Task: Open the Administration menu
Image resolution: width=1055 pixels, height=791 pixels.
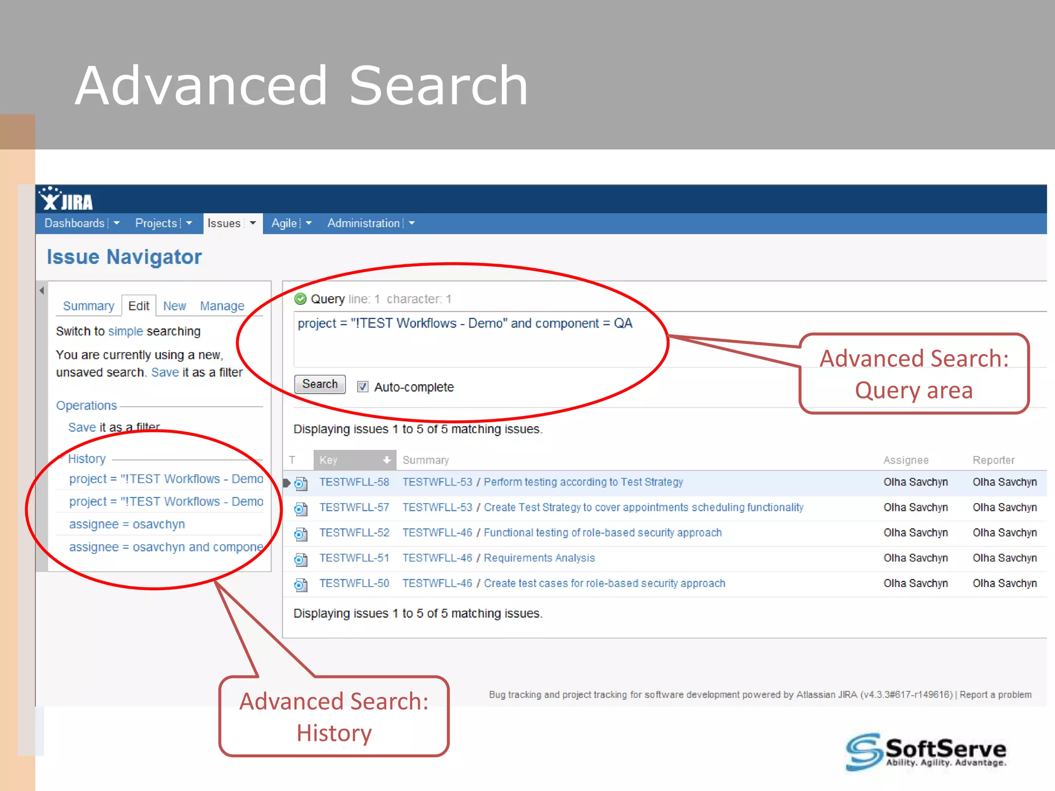Action: click(x=364, y=223)
